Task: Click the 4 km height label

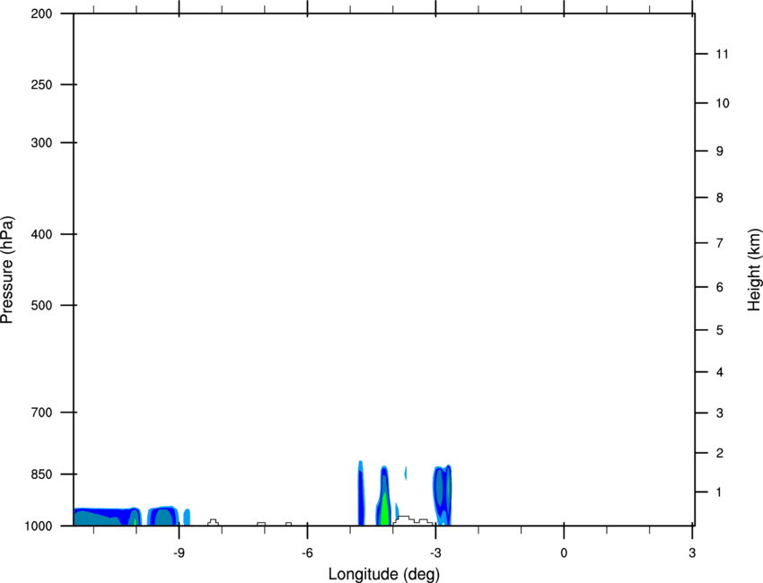Action: click(x=720, y=372)
